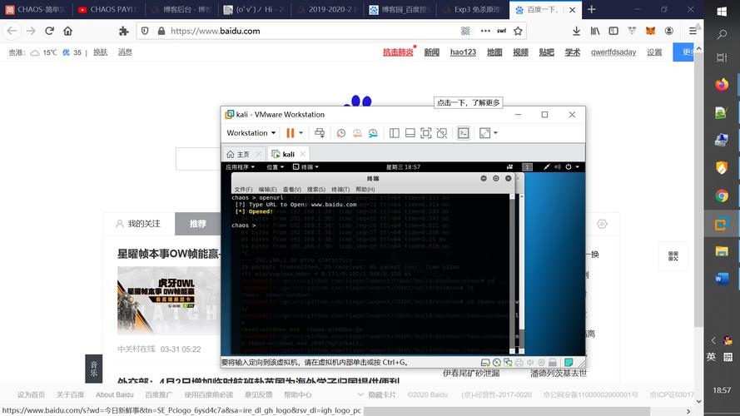Select the 我的关注 feed tab

139,224
